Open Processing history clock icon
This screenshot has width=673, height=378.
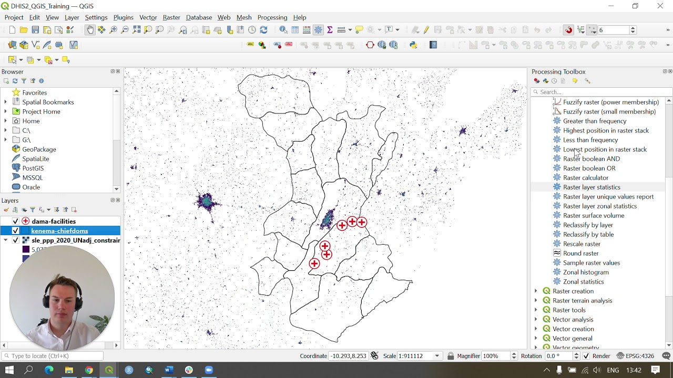coord(554,81)
